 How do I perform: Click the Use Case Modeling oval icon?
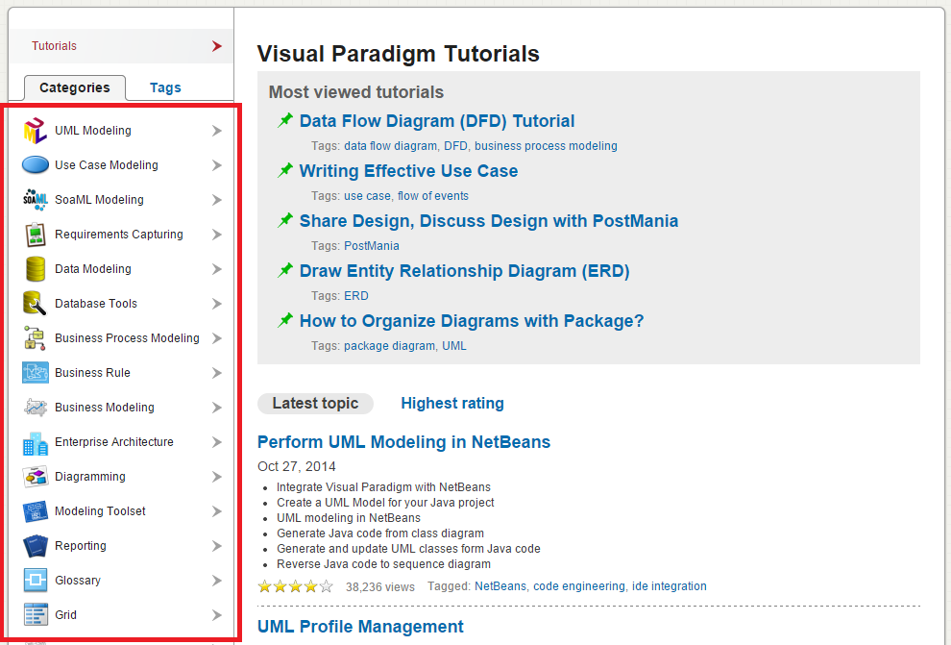click(36, 165)
